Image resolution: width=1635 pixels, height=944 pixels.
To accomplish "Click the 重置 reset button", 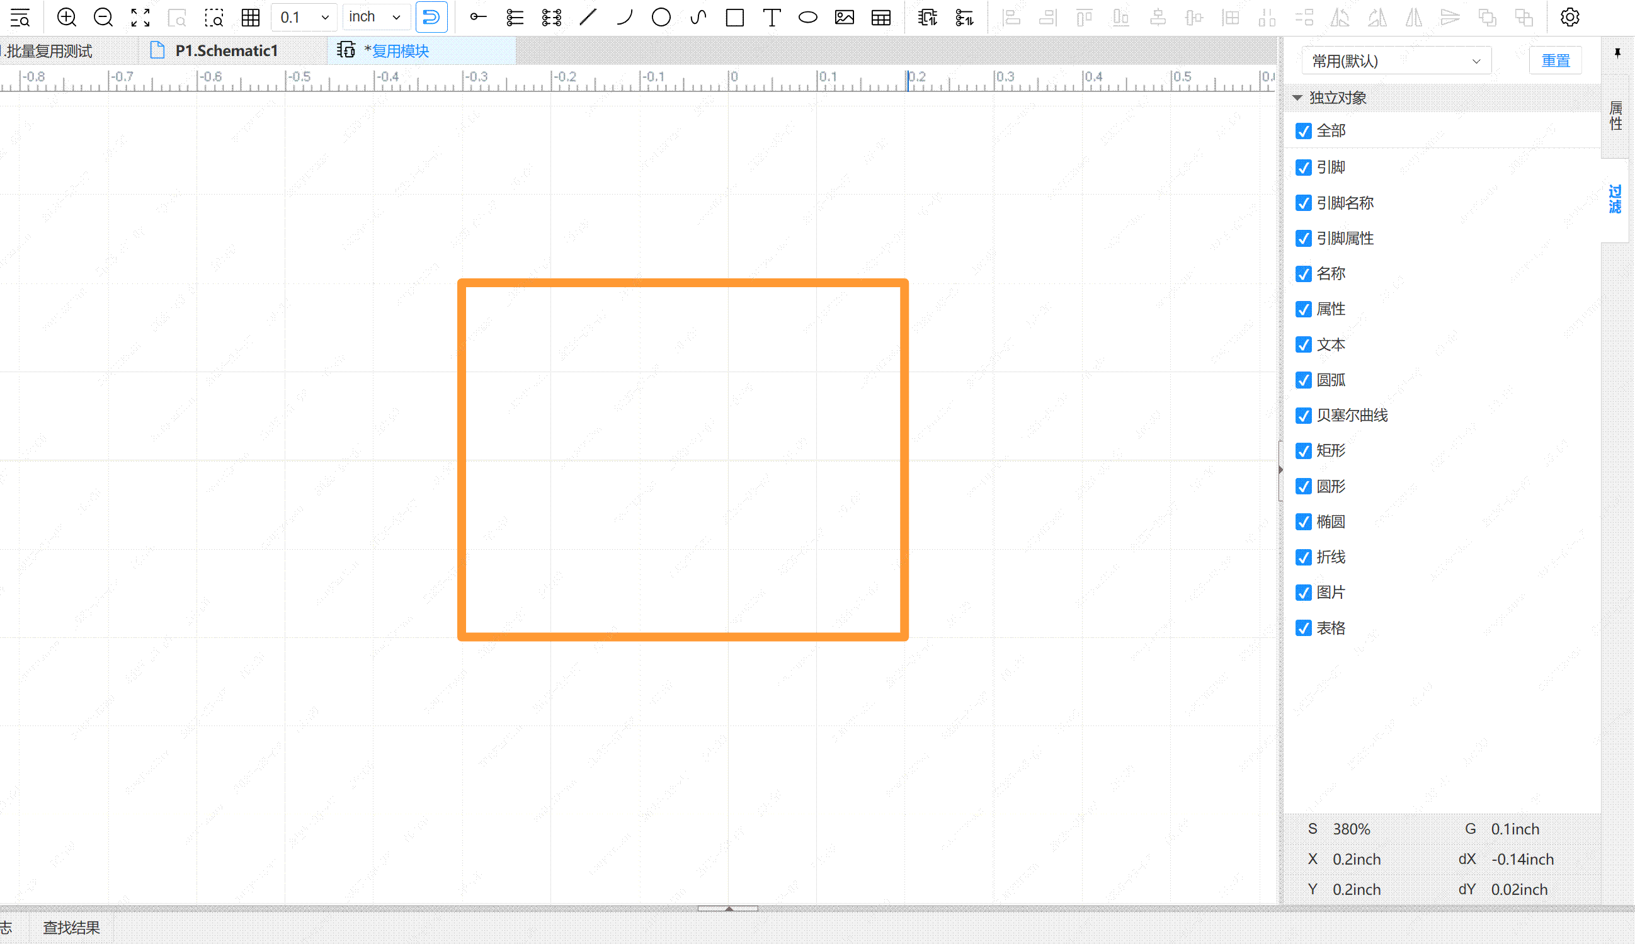I will pyautogui.click(x=1555, y=61).
